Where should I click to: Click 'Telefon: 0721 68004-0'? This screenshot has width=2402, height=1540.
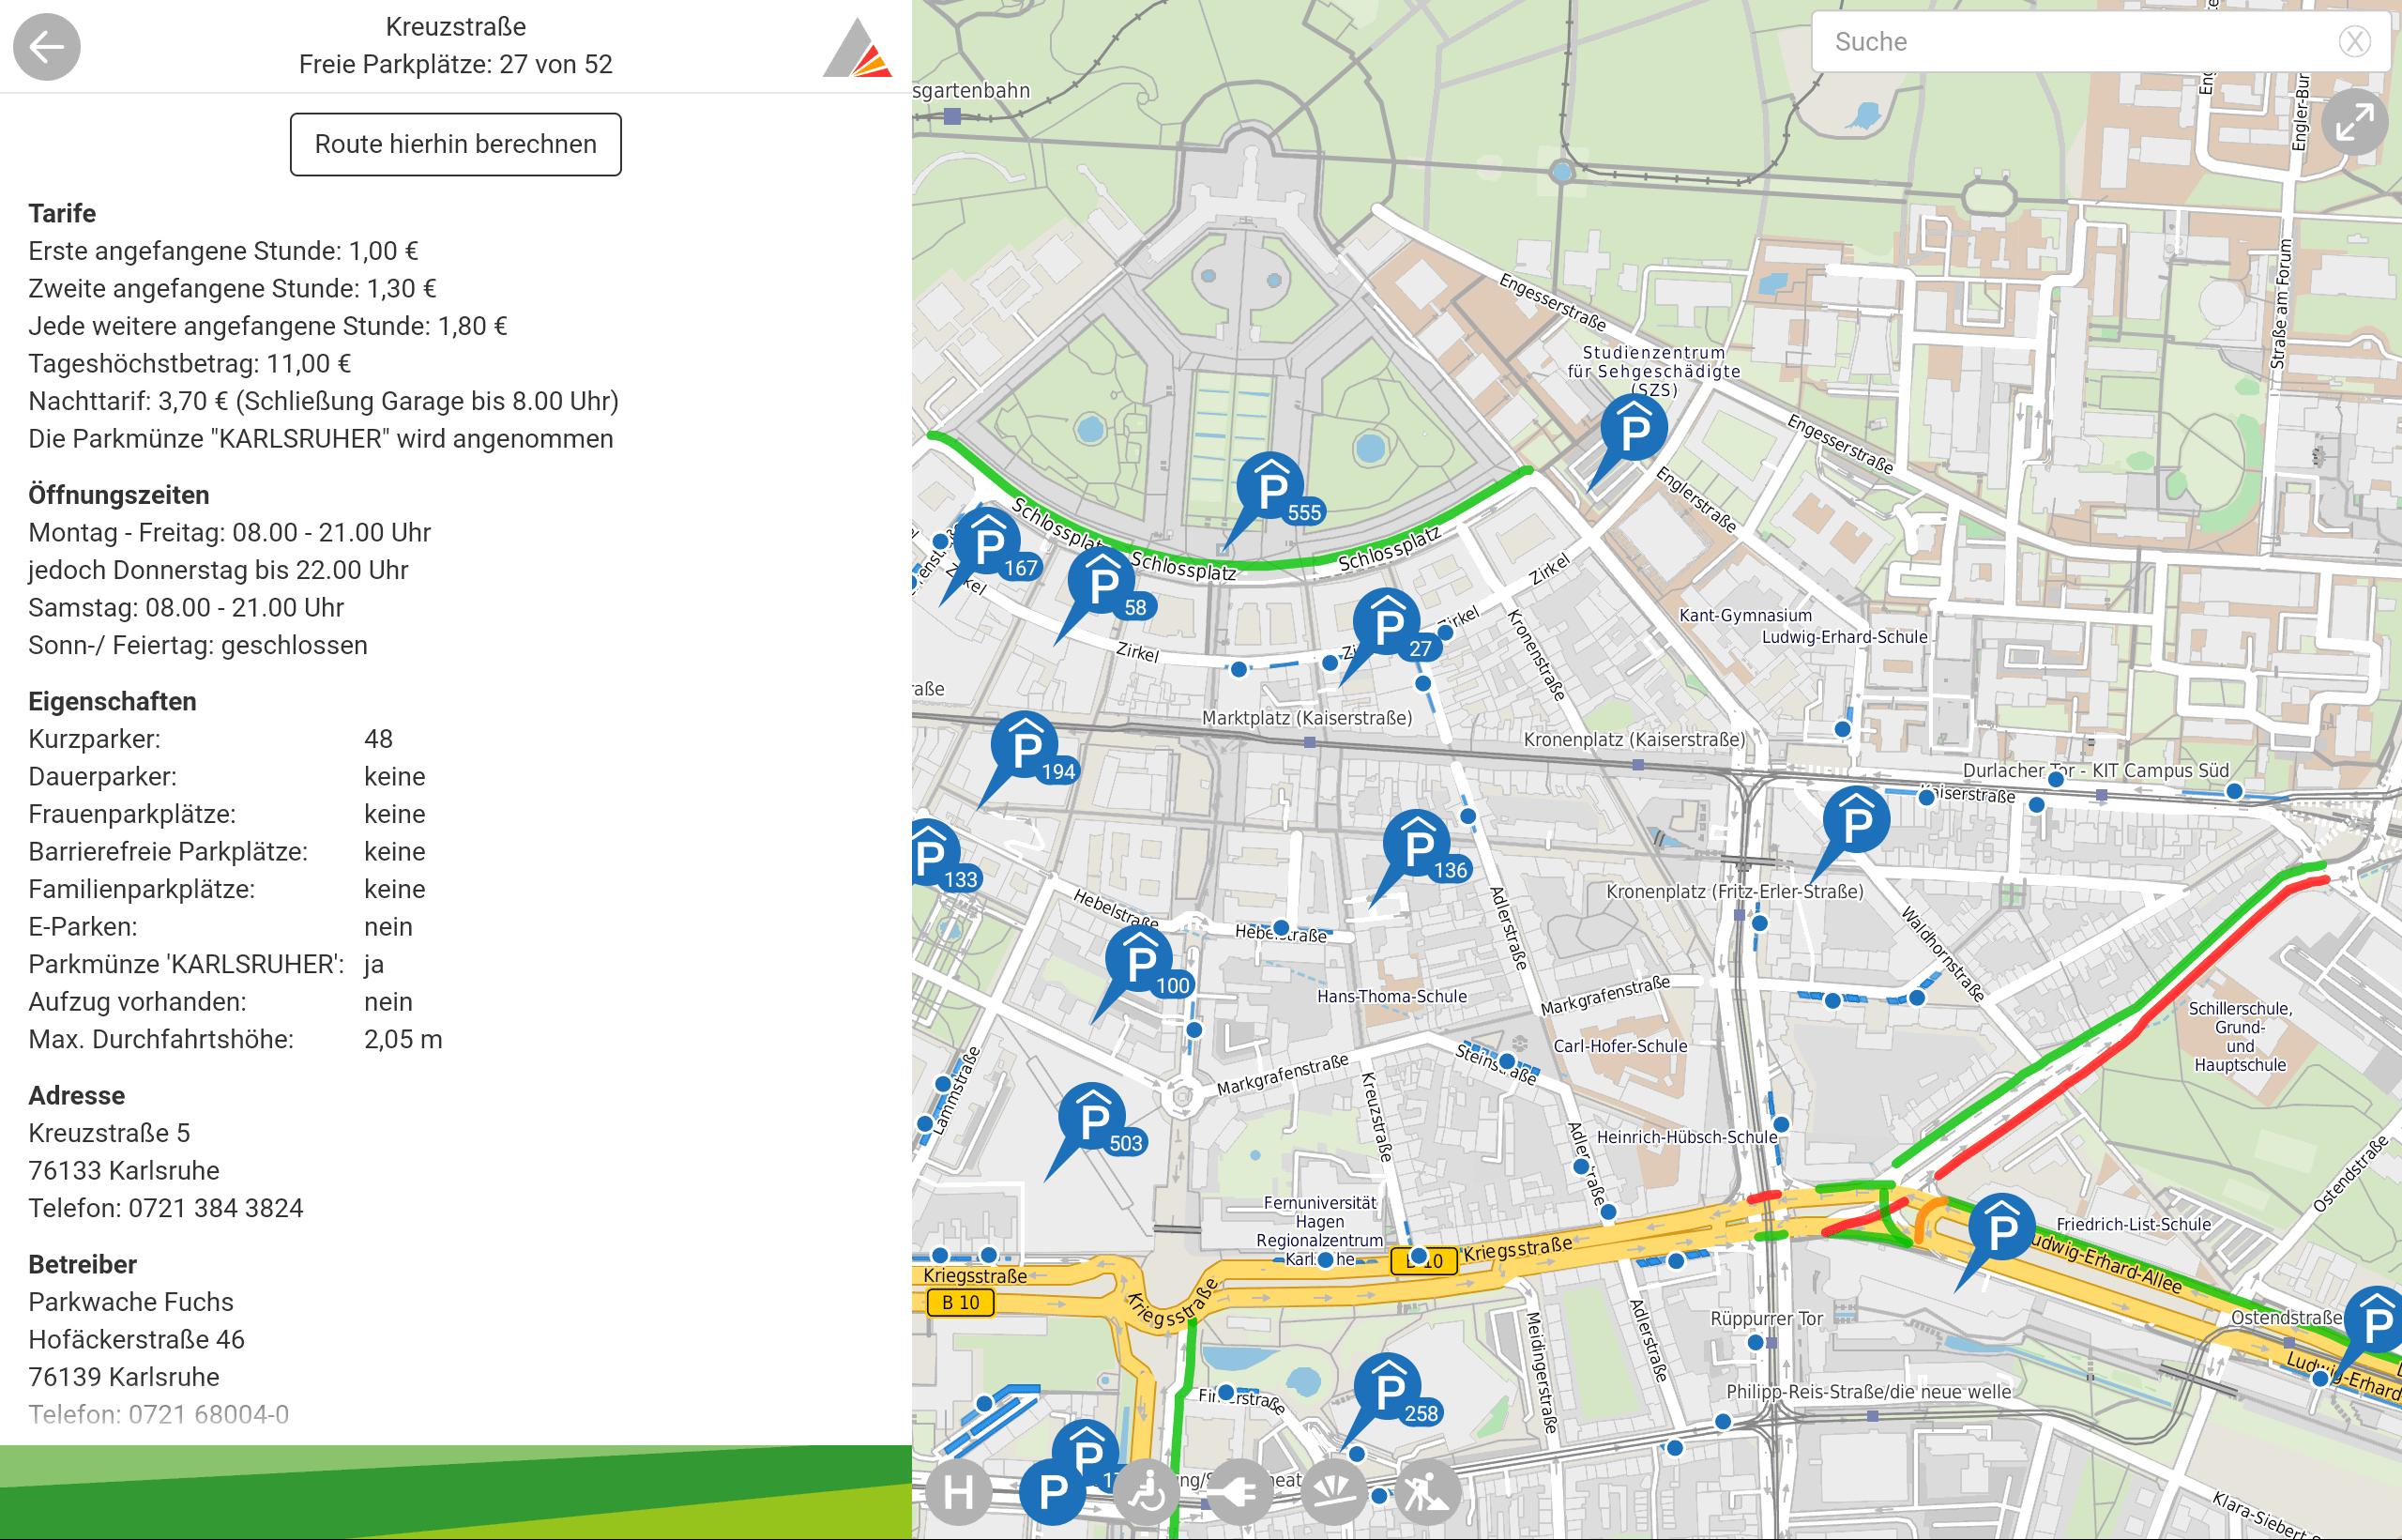[x=159, y=1415]
